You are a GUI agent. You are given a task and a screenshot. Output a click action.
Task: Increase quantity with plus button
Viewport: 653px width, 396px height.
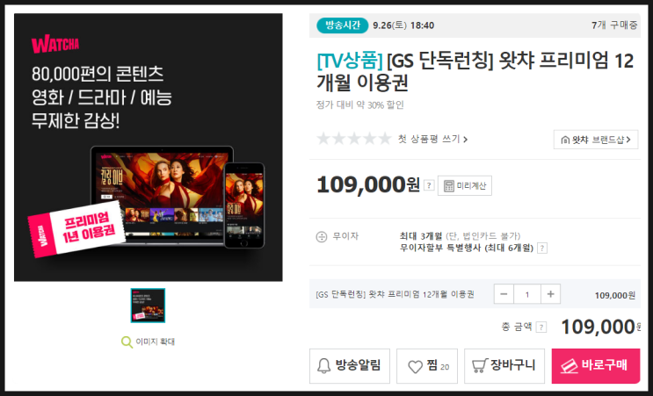point(550,294)
